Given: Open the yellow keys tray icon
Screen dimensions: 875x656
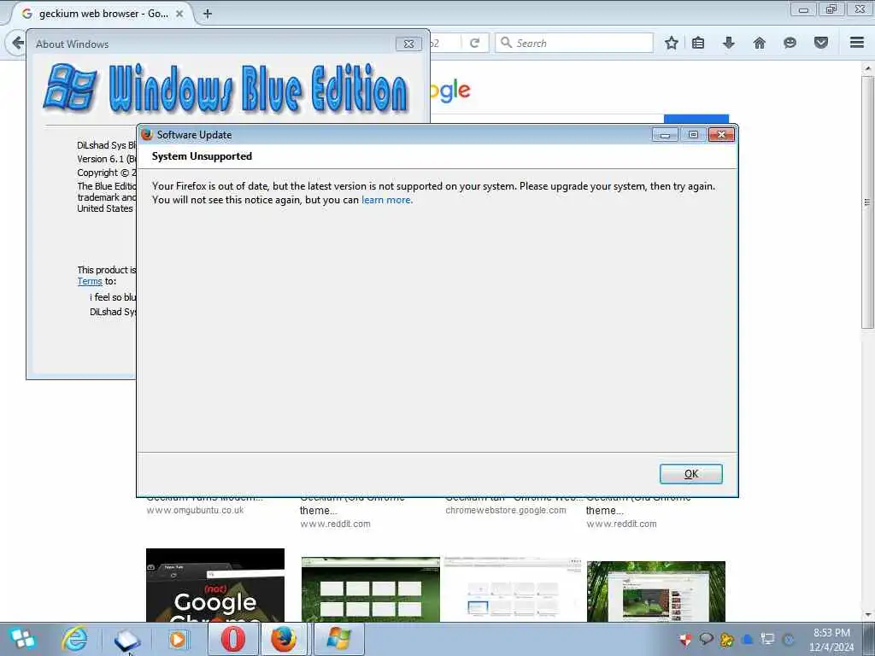Looking at the screenshot, I should coord(726,639).
